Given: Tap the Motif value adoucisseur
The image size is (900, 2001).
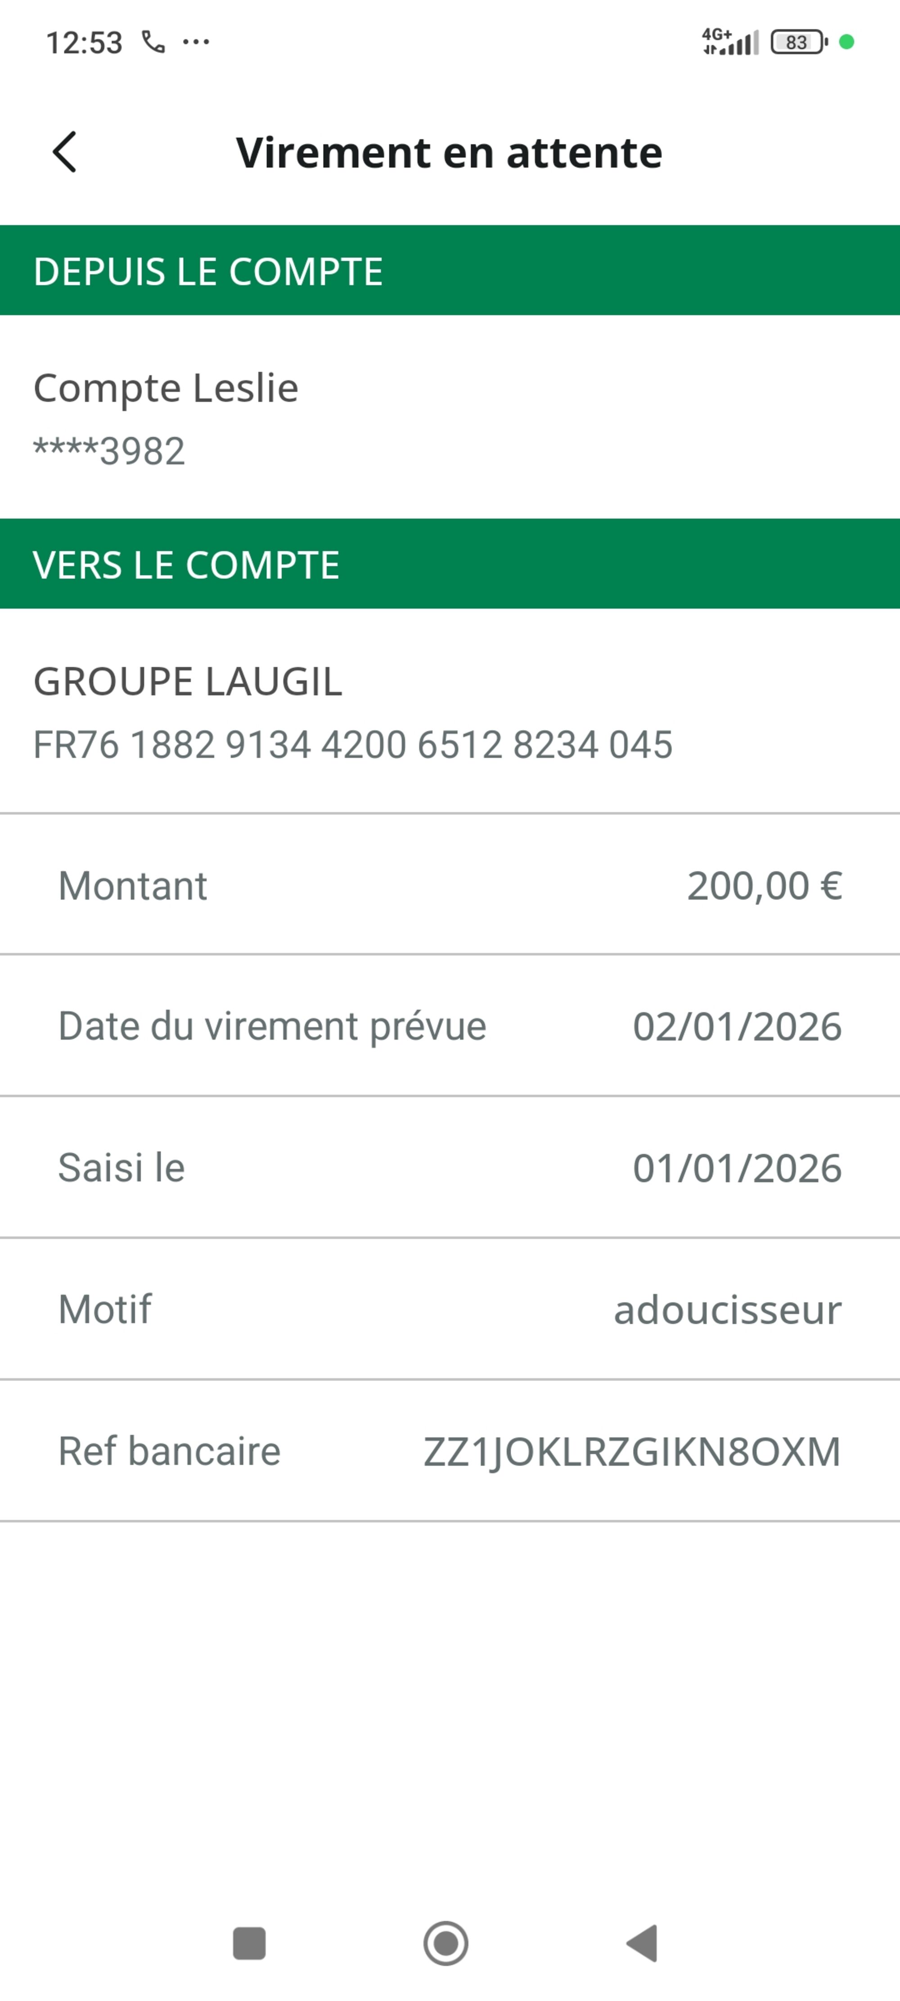Looking at the screenshot, I should pyautogui.click(x=727, y=1310).
